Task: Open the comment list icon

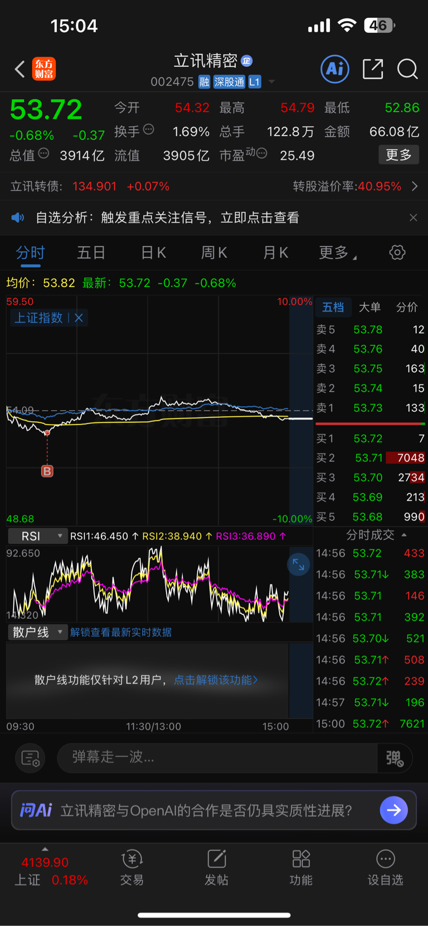Action: point(30,758)
